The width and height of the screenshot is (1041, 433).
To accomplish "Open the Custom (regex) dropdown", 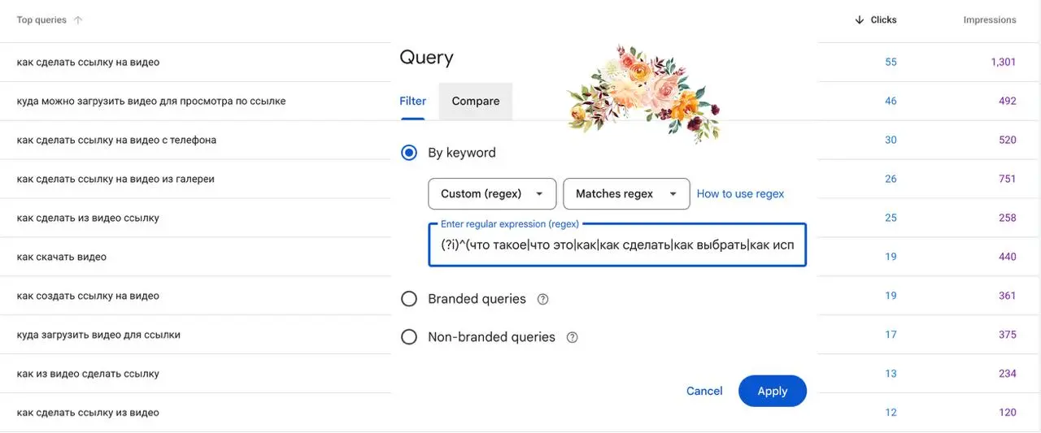I will click(492, 194).
